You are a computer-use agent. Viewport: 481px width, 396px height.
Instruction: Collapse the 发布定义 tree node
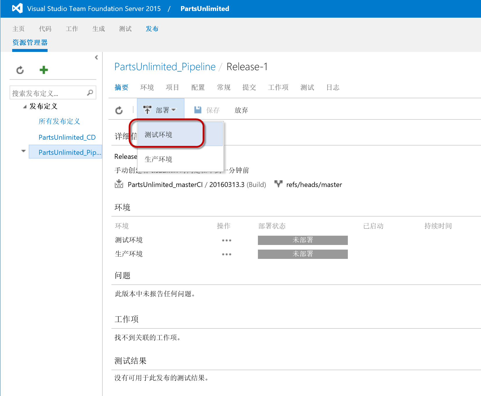point(25,107)
